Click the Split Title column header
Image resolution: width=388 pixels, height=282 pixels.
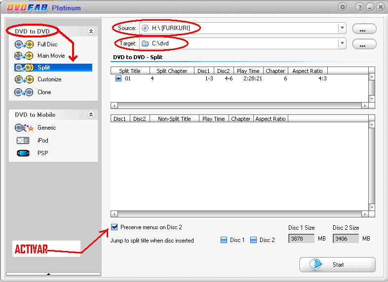130,70
